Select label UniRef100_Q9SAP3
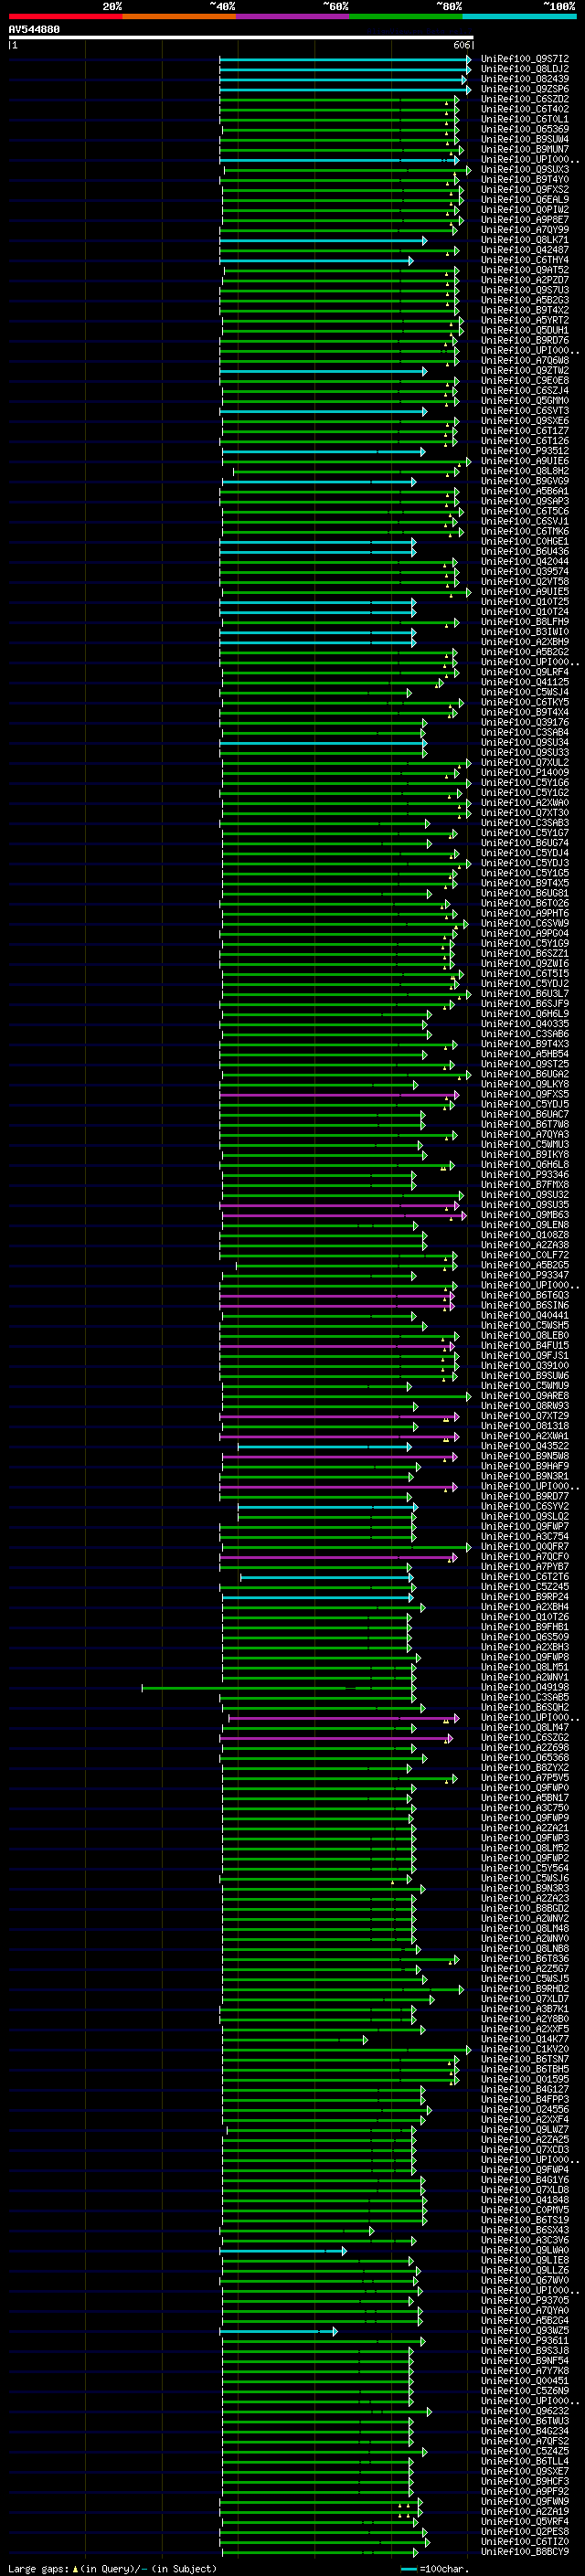Viewport: 585px width, 2576px height. (525, 501)
